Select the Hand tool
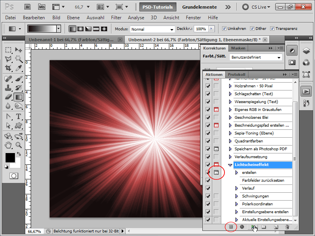315x236 pixels. 8,145
